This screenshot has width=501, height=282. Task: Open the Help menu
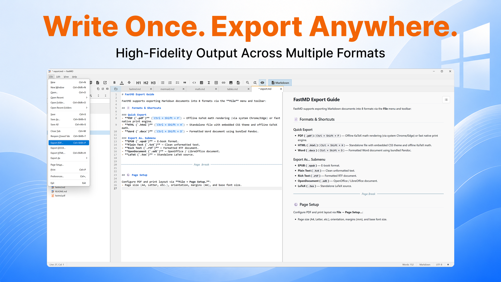pos(75,77)
